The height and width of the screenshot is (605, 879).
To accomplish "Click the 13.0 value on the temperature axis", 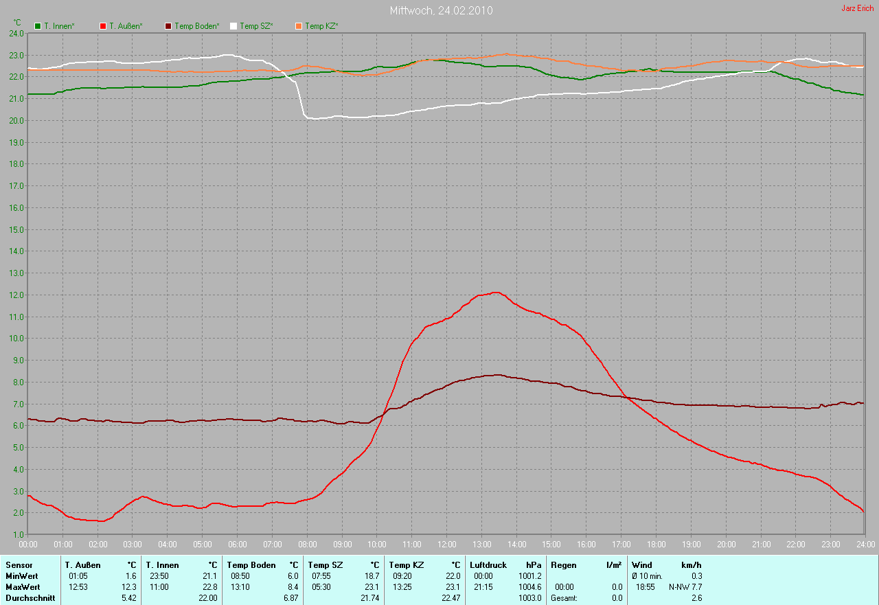I will (x=15, y=273).
